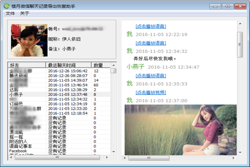250x167 pixels.
Task: Click the 2016-12-26 08:28:07 time cell
Action: pos(68,76)
